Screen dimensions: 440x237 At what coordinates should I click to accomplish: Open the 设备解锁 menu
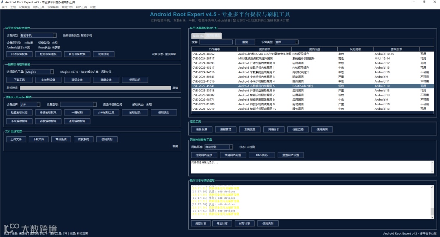[53, 7]
